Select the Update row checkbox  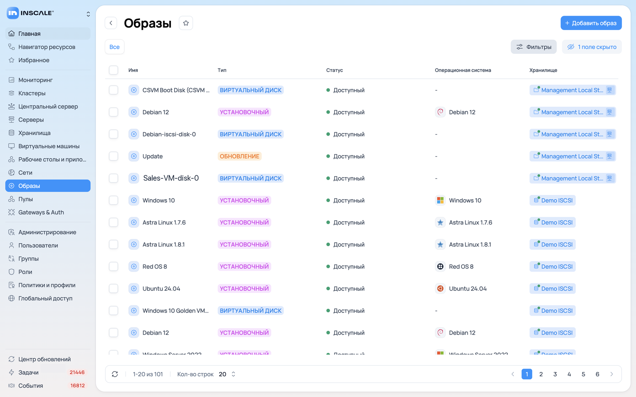[114, 156]
